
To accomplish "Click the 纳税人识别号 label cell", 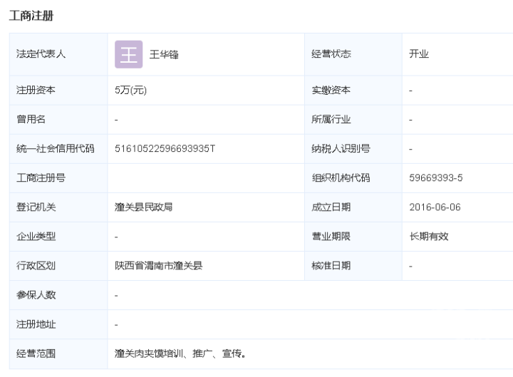I will (353, 149).
